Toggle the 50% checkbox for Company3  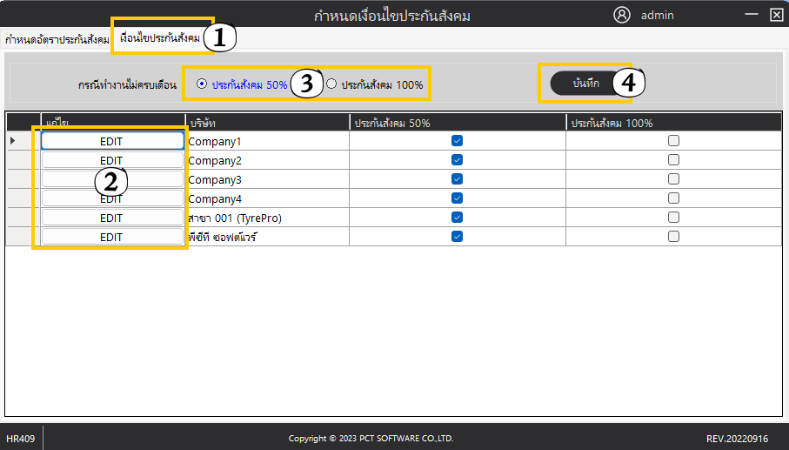point(457,179)
